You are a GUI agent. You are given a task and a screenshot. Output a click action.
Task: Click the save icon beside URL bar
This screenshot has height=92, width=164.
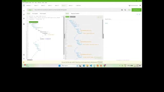click(x=122, y=10)
